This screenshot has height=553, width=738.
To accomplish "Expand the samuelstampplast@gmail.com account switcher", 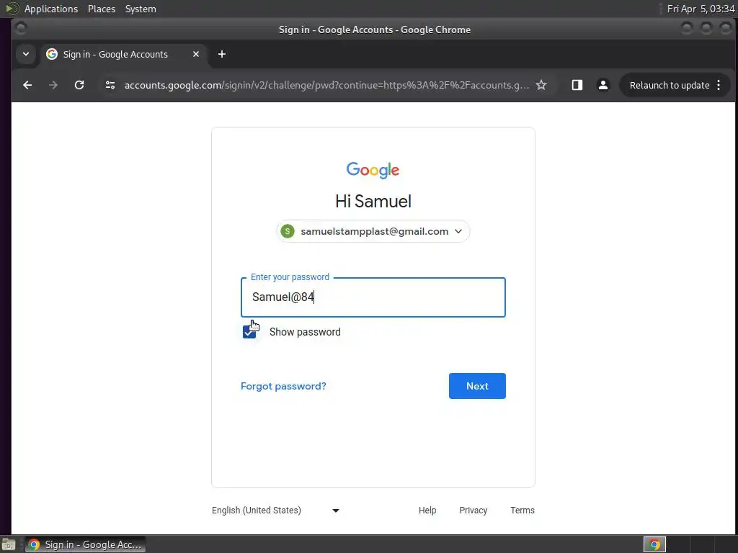I will click(373, 231).
